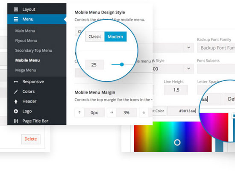Open the Page Title Bar section

pos(37,121)
